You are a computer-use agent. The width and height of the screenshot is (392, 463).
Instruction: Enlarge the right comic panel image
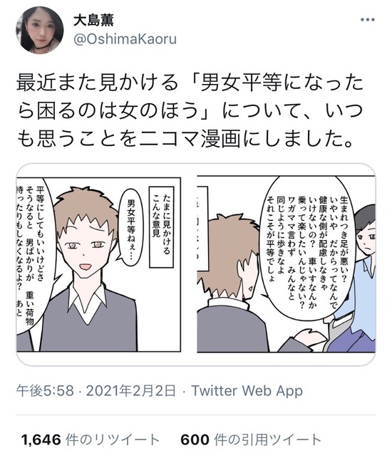point(287,264)
